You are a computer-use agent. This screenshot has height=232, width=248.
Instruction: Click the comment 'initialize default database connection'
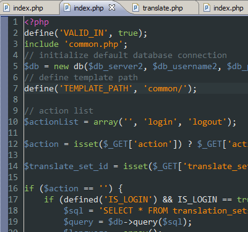(x=133, y=56)
